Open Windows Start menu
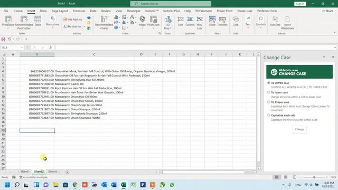338x190 pixels. click(x=7, y=185)
